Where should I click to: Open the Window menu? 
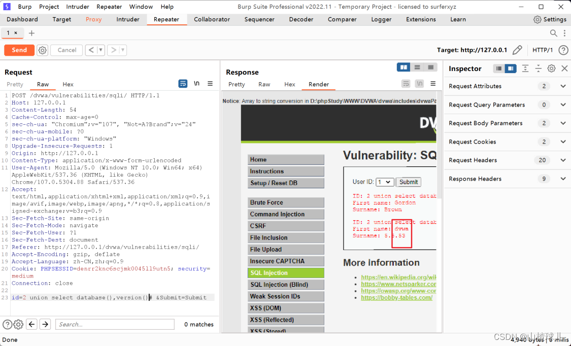point(141,7)
